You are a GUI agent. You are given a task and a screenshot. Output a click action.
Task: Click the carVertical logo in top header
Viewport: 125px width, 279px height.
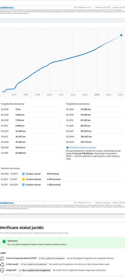(7, 8)
